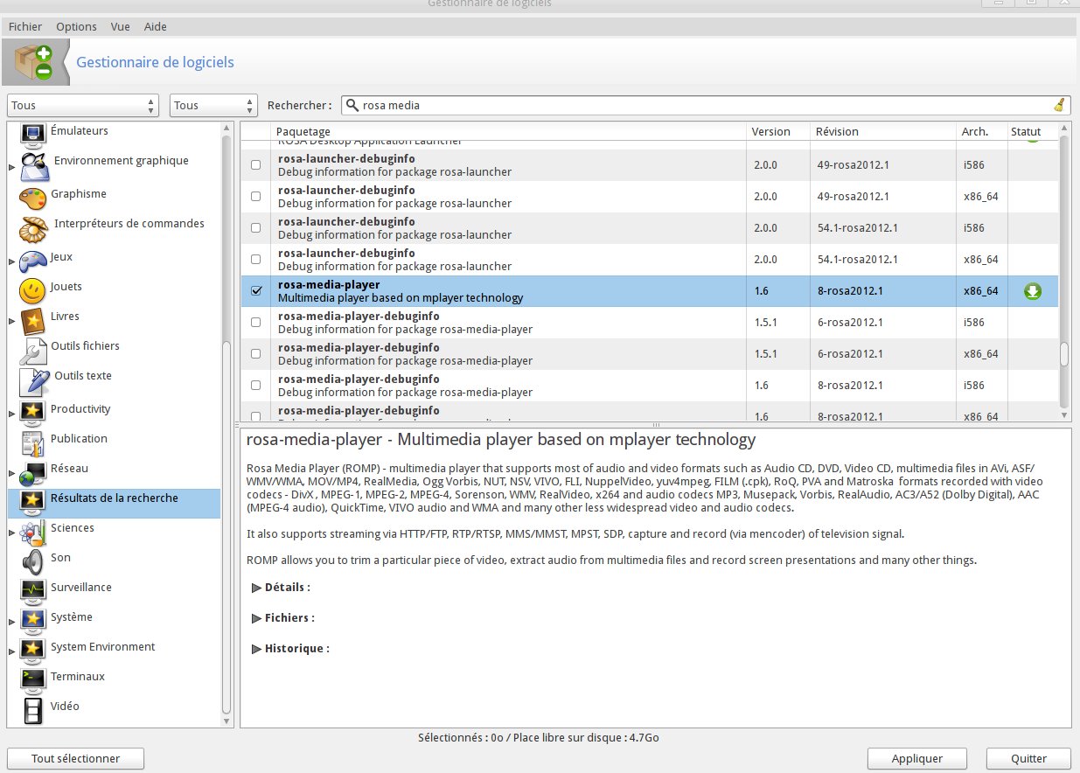Click the Interpréteurs de commandes shell icon
Image resolution: width=1080 pixels, height=773 pixels.
point(32,229)
